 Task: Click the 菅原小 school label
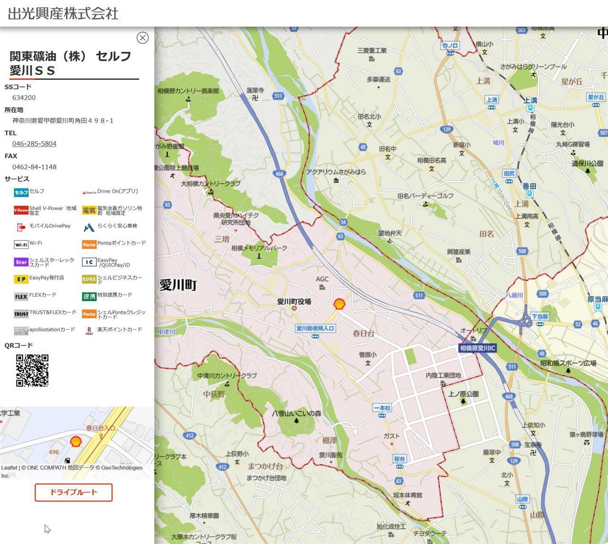[368, 355]
